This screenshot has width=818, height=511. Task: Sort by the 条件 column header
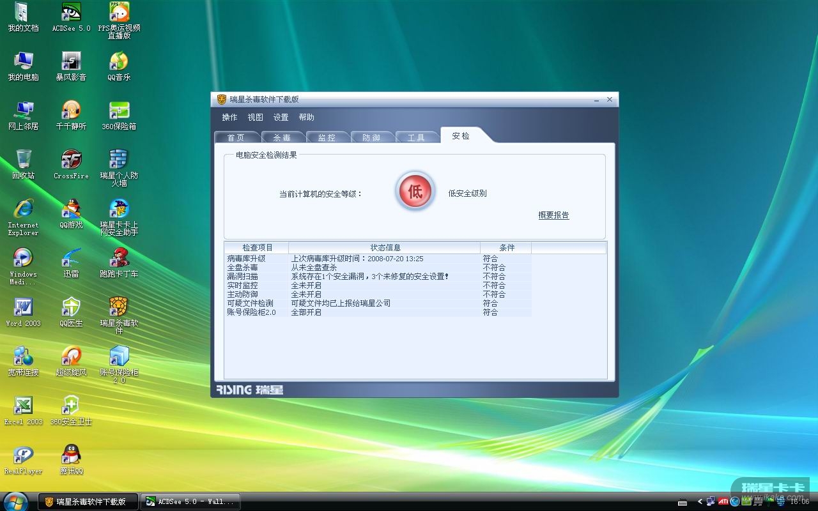point(506,247)
